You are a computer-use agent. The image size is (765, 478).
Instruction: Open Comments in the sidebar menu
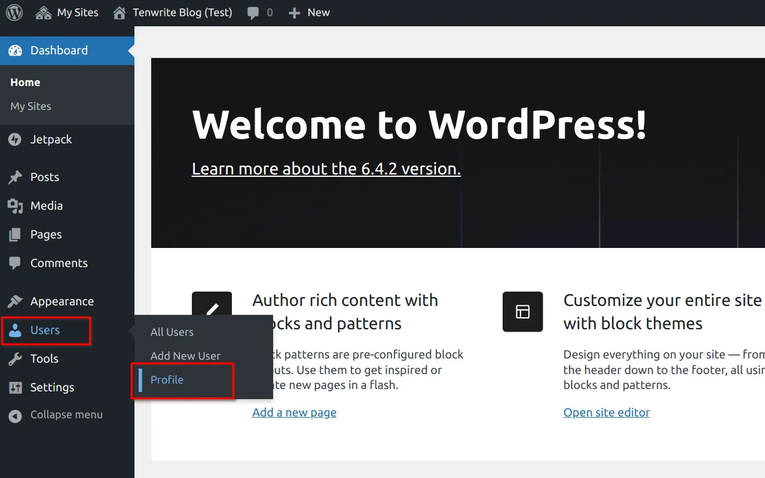point(67,263)
